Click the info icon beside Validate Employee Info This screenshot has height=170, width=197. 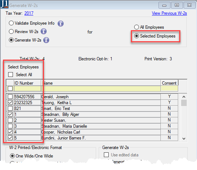pyautogui.click(x=61, y=24)
